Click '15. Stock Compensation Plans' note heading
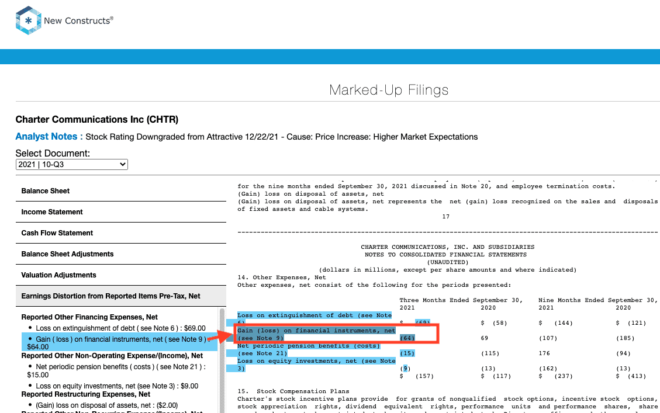Viewport: 660px width, 413px height. (x=293, y=391)
